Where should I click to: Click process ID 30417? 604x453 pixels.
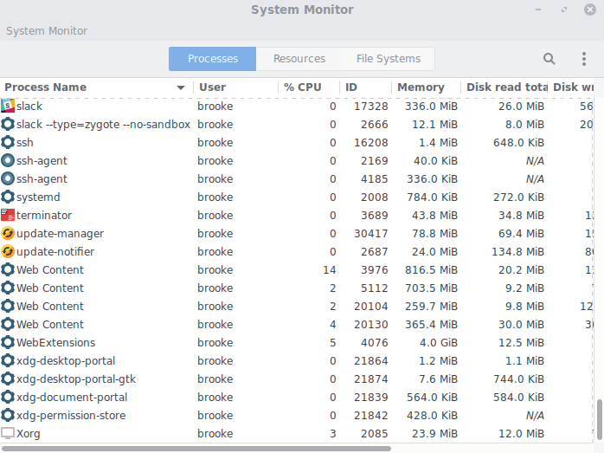click(x=371, y=233)
